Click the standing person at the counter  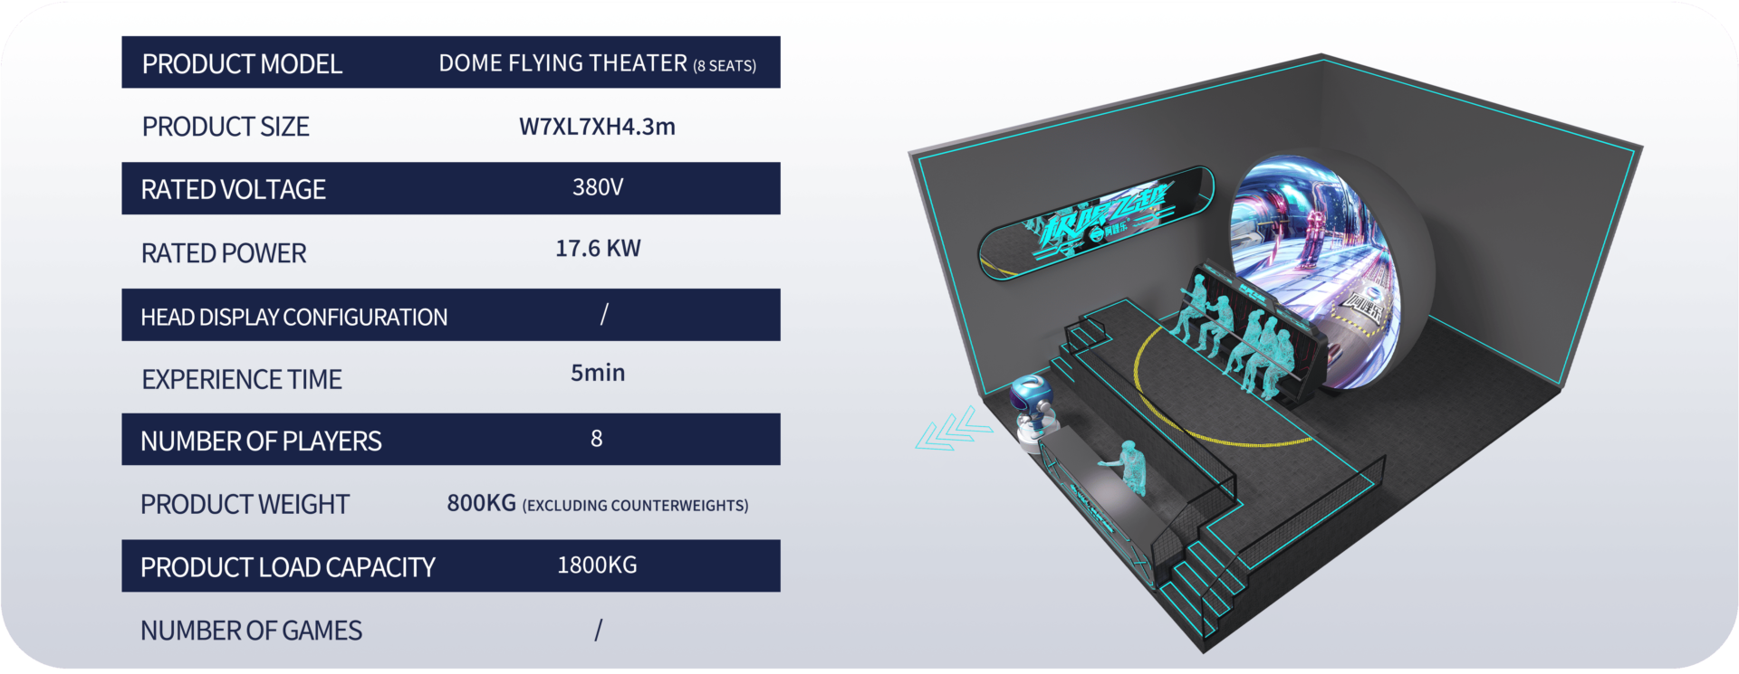tap(1129, 466)
